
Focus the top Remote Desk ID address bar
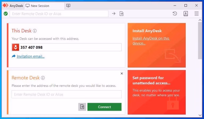point(59,14)
